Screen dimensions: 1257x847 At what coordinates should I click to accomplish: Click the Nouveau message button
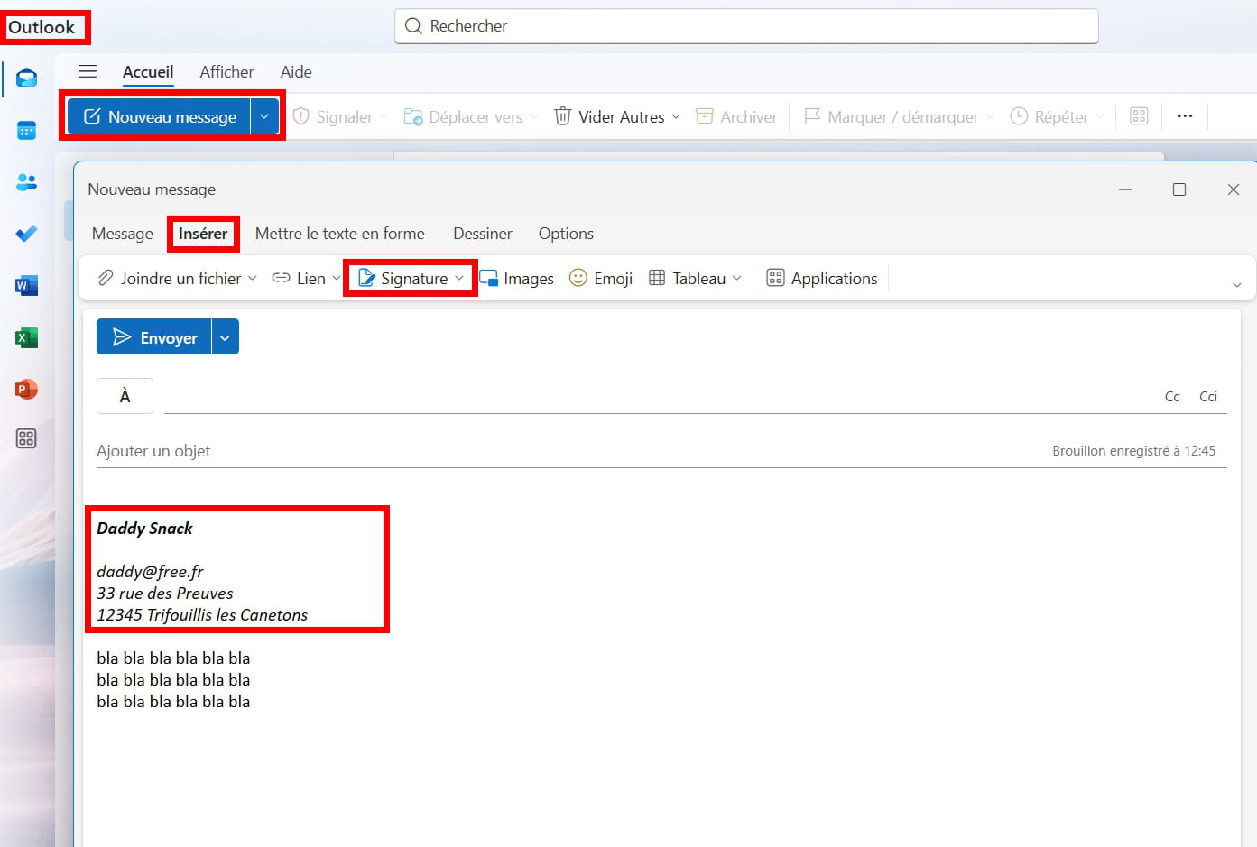point(160,117)
